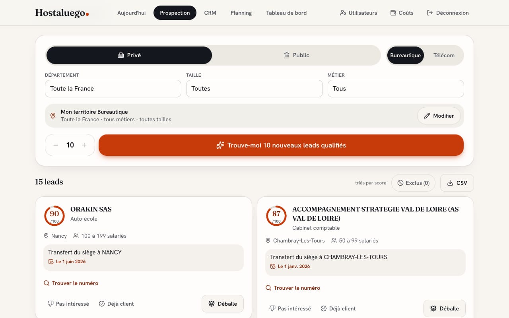The width and height of the screenshot is (509, 318).
Task: Open the Exclus (0) list
Action: (x=414, y=183)
